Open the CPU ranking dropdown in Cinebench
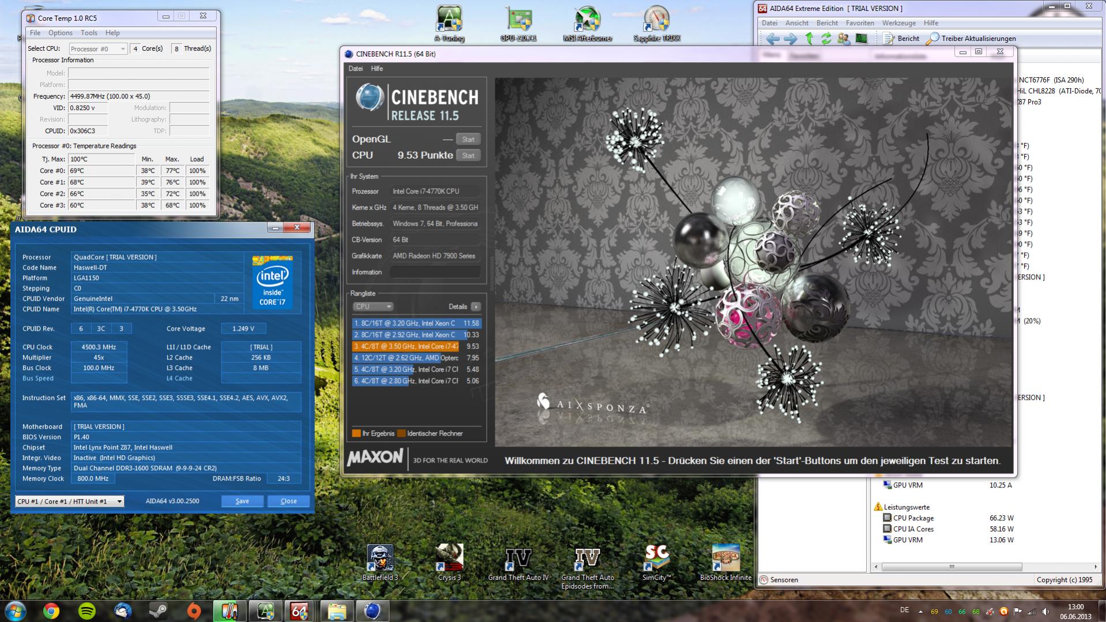The height and width of the screenshot is (622, 1106). coord(373,306)
